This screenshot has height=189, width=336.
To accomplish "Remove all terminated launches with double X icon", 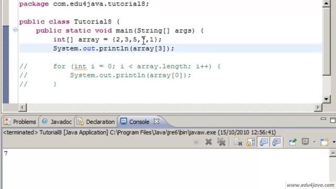I will click(x=221, y=142).
